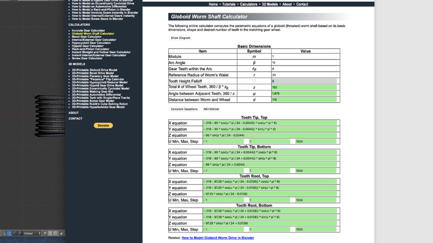Click the yellow Donate button
433x243 pixels.
(x=103, y=125)
